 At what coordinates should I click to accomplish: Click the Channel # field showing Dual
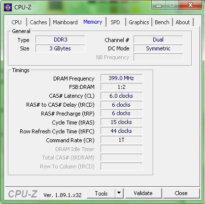pos(158,40)
